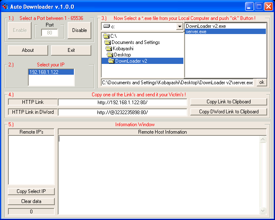This screenshot has width=275, height=220.
Task: Click inside the Port number field
Action: [x=49, y=32]
